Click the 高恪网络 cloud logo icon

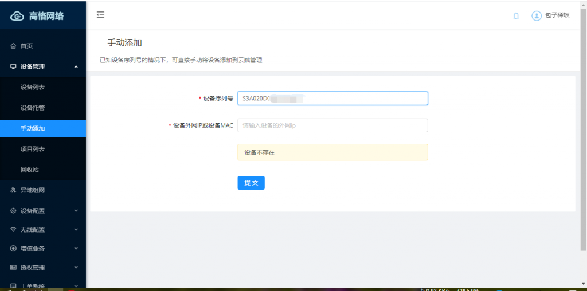coord(18,16)
